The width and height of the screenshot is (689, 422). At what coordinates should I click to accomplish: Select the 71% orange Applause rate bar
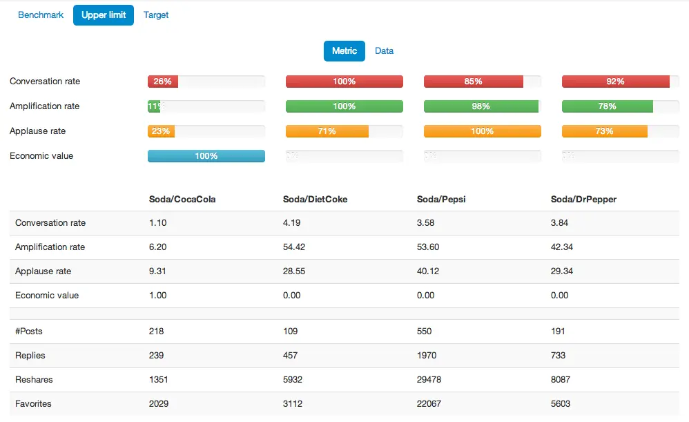click(x=327, y=131)
